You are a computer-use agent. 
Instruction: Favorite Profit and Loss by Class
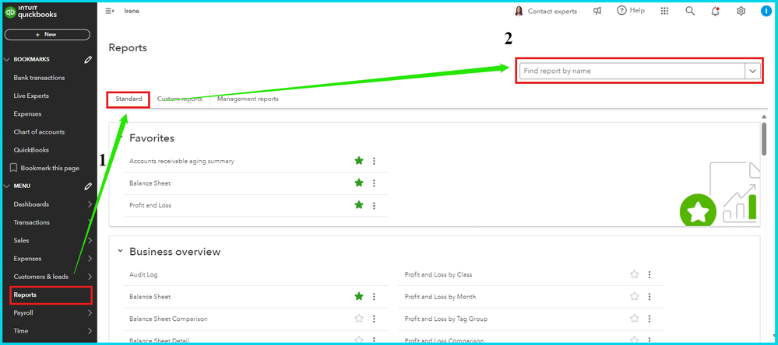(634, 274)
